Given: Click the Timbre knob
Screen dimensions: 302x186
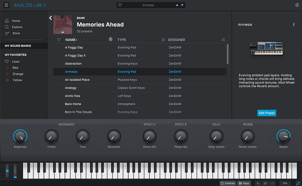Looking at the screenshot, I should pos(51,136).
